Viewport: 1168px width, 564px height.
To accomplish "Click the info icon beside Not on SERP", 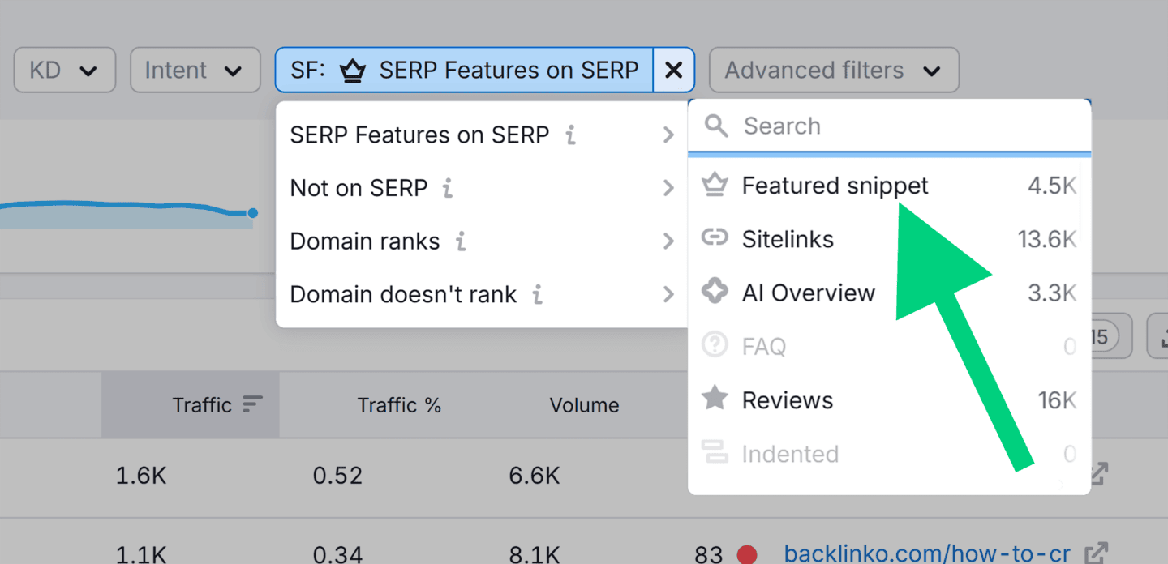I will (x=447, y=188).
